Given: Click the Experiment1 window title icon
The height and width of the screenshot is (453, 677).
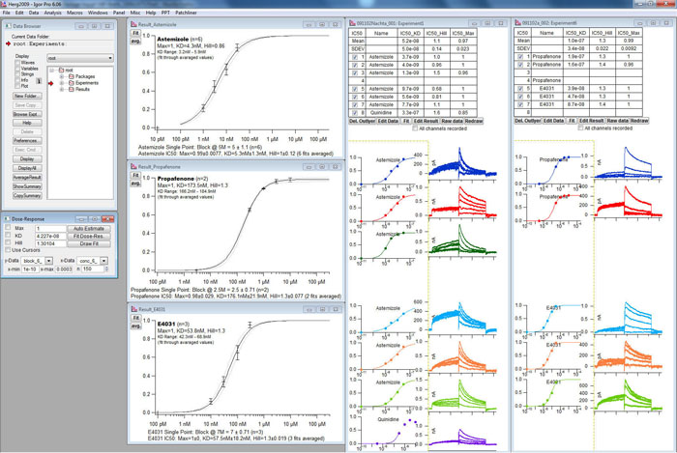Looking at the screenshot, I should [x=352, y=23].
